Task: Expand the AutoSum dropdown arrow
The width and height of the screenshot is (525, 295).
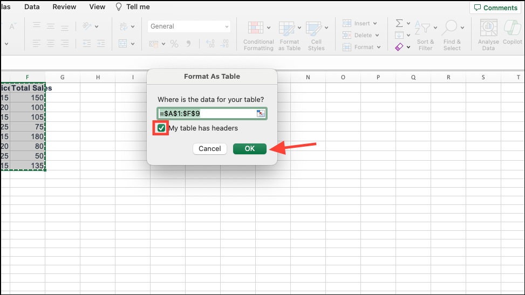Action: pyautogui.click(x=408, y=23)
